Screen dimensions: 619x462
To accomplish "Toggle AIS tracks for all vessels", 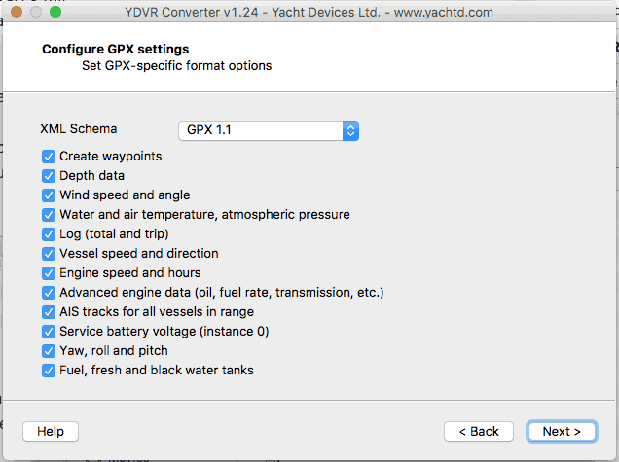I will click(x=49, y=312).
